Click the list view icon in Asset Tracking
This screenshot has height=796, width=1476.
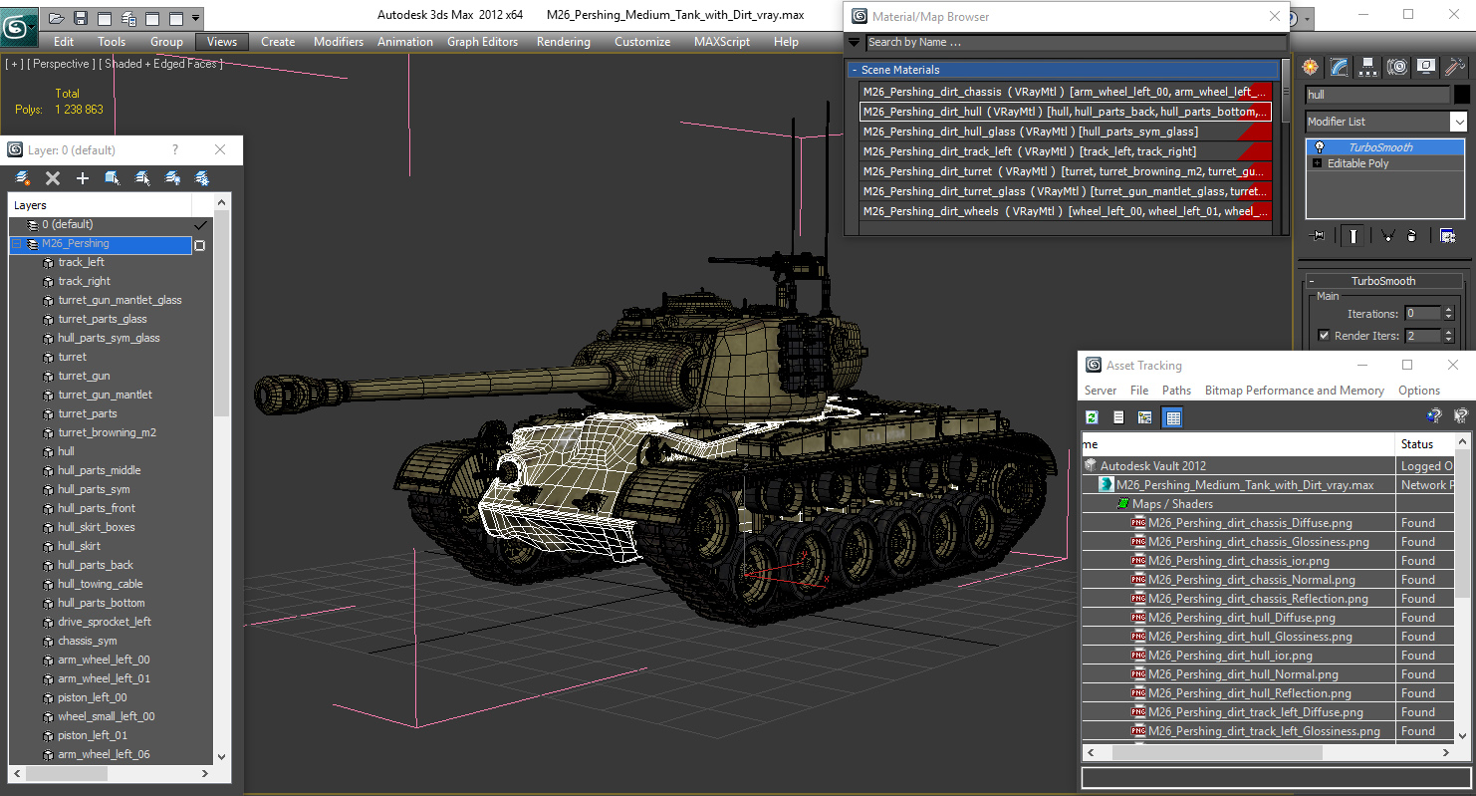coord(1118,417)
